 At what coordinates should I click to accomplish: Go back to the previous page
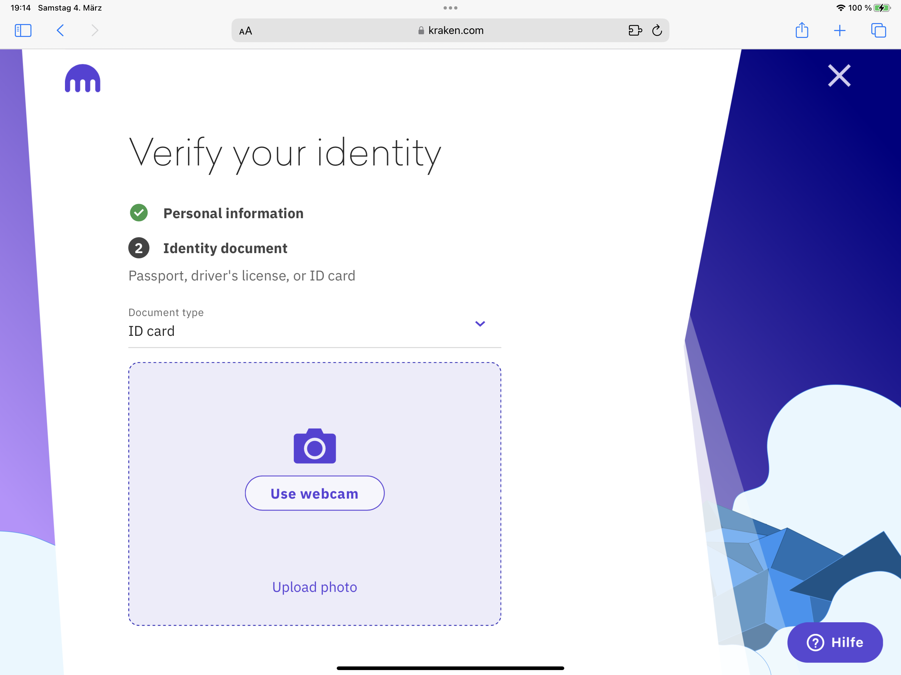pyautogui.click(x=60, y=31)
